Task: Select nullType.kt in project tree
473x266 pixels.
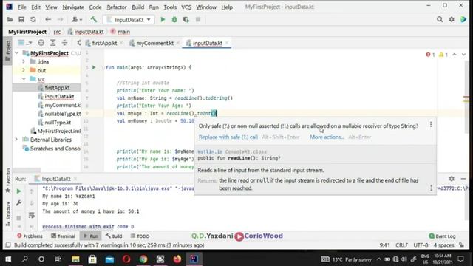Action: pos(58,123)
